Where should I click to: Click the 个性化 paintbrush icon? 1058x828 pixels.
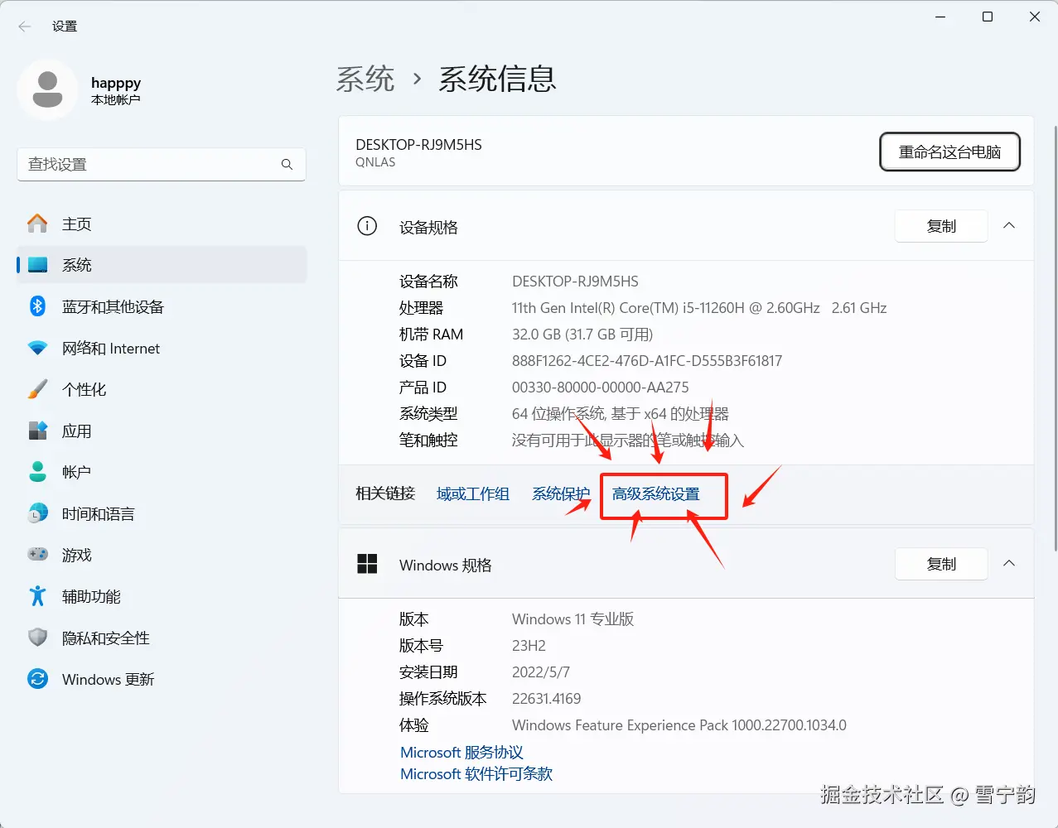[x=37, y=389]
